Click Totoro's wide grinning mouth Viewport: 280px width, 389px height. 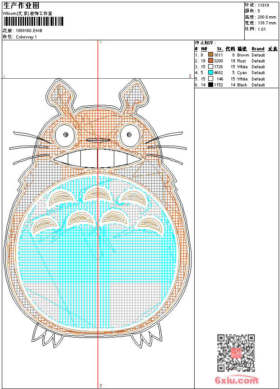(x=98, y=158)
